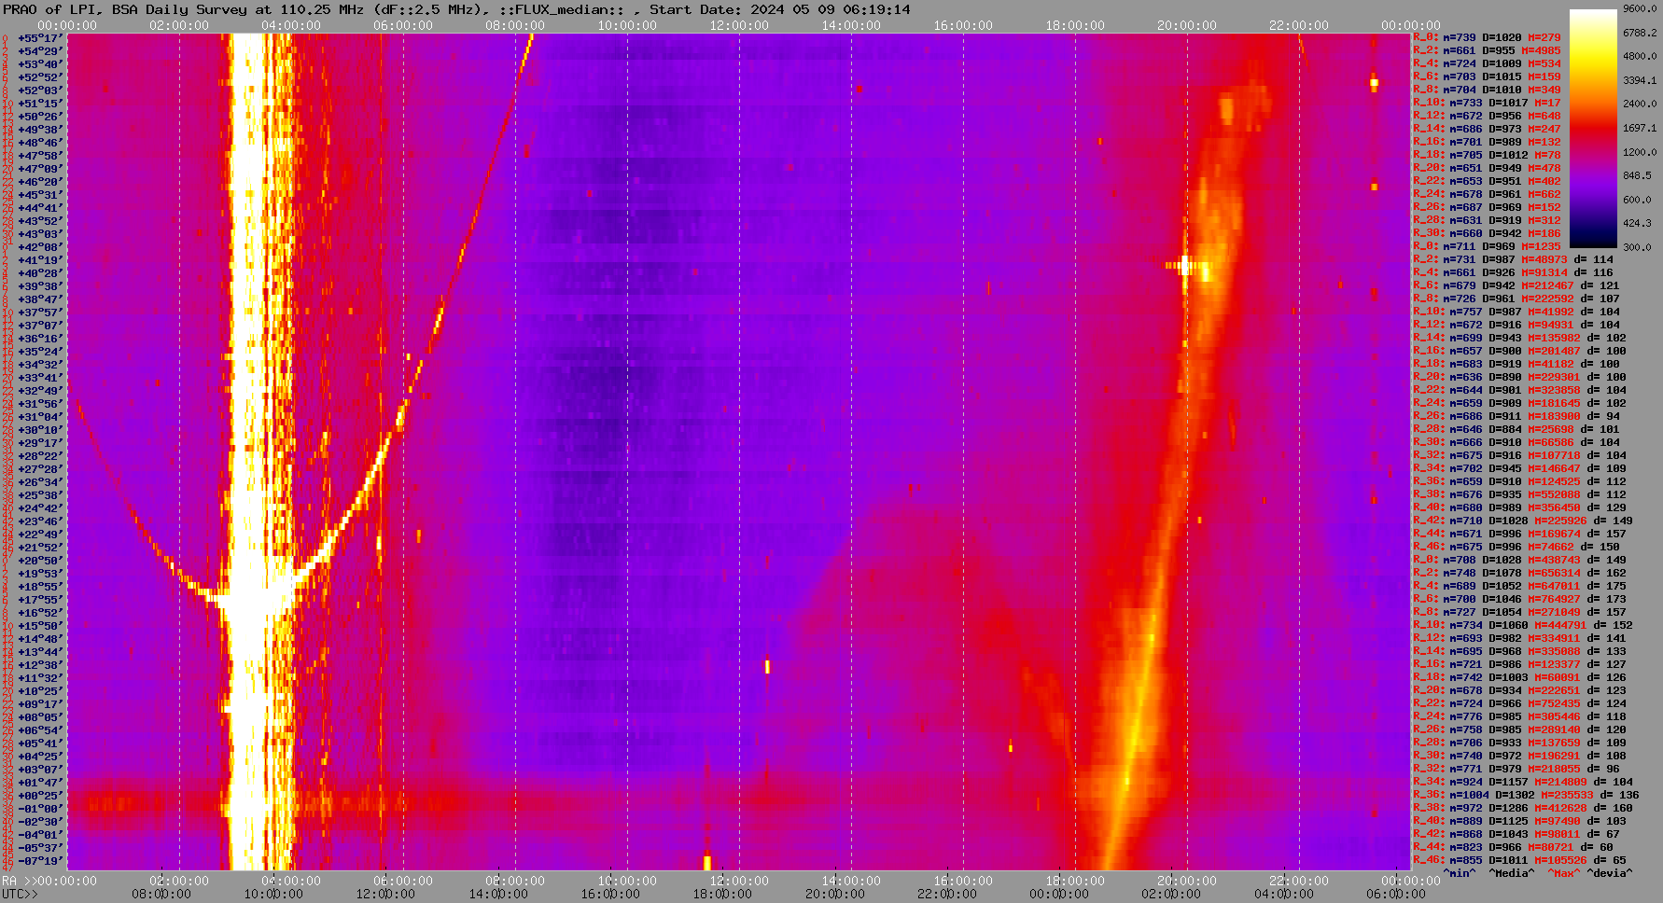Click the '^min^' column legend
1663x903 pixels.
pos(1460,873)
